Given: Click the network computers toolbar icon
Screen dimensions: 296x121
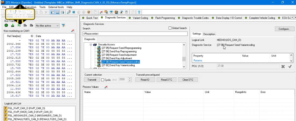Looking at the screenshot, I should coord(111,12).
